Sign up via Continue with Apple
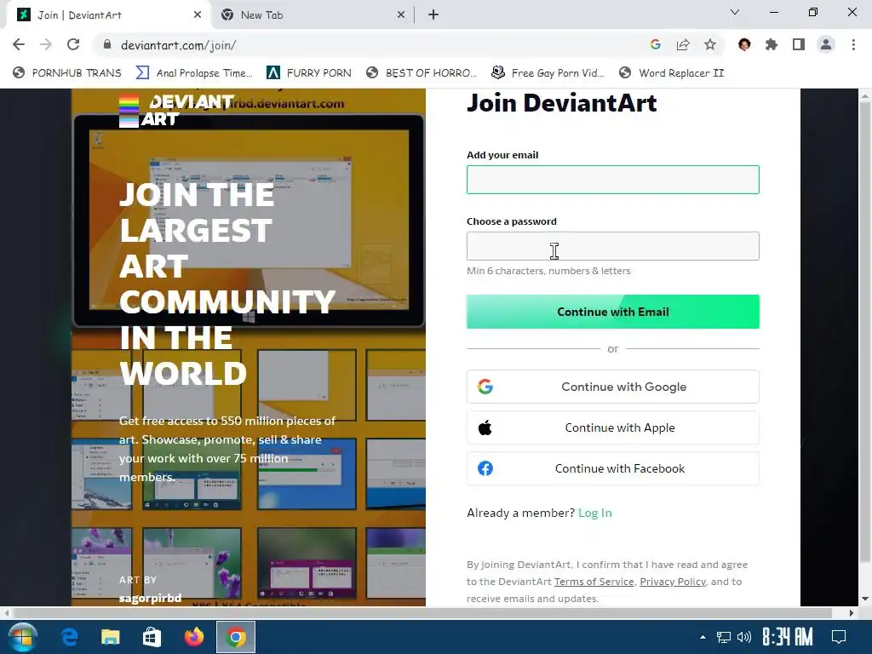The width and height of the screenshot is (872, 654). point(613,427)
